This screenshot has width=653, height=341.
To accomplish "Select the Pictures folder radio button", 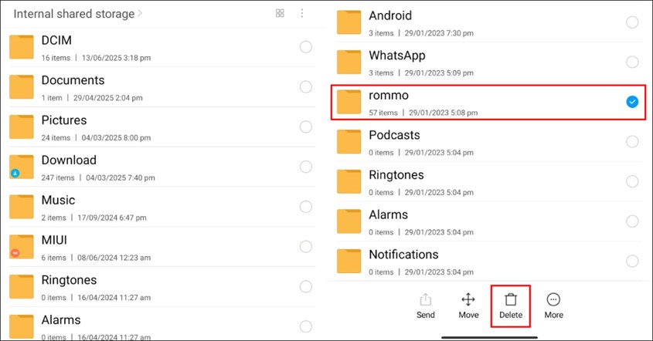I will (306, 127).
